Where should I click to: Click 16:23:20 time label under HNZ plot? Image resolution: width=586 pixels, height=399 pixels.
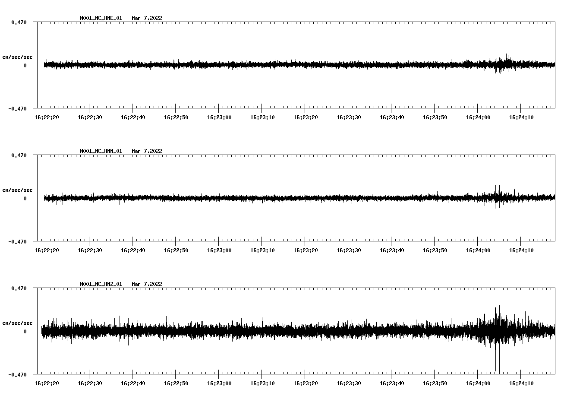point(306,383)
